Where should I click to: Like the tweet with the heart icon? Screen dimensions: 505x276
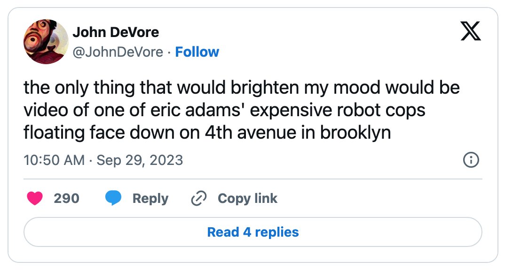(x=35, y=198)
